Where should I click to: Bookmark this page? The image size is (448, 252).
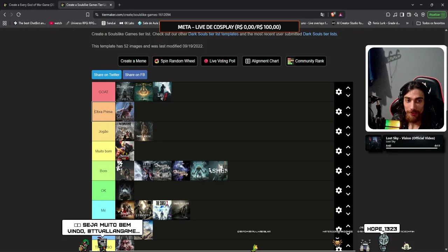[x=87, y=15]
